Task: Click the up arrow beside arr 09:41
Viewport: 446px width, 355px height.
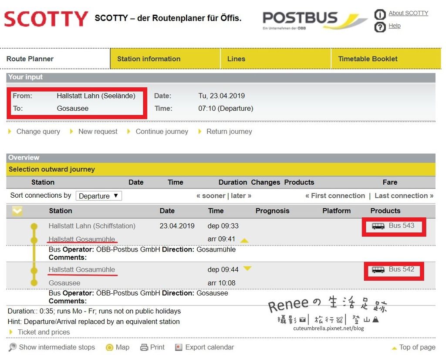Action: click(x=244, y=241)
